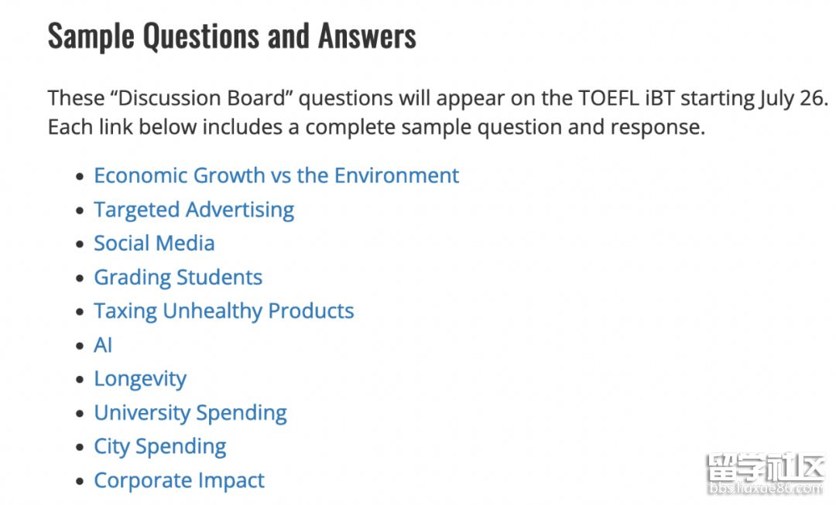Select the City Spending link
836x505 pixels.
160,447
